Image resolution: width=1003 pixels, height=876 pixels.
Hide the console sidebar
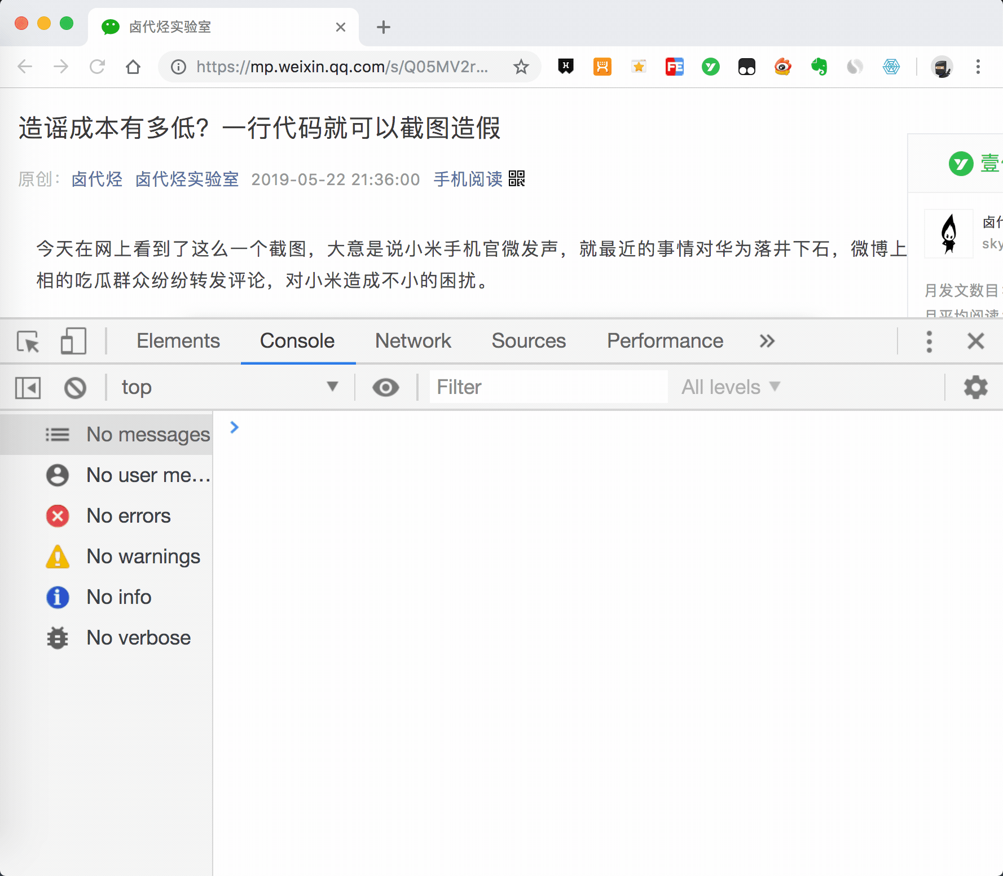coord(28,388)
